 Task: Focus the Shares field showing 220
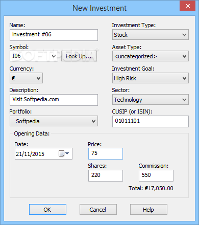click(106, 175)
